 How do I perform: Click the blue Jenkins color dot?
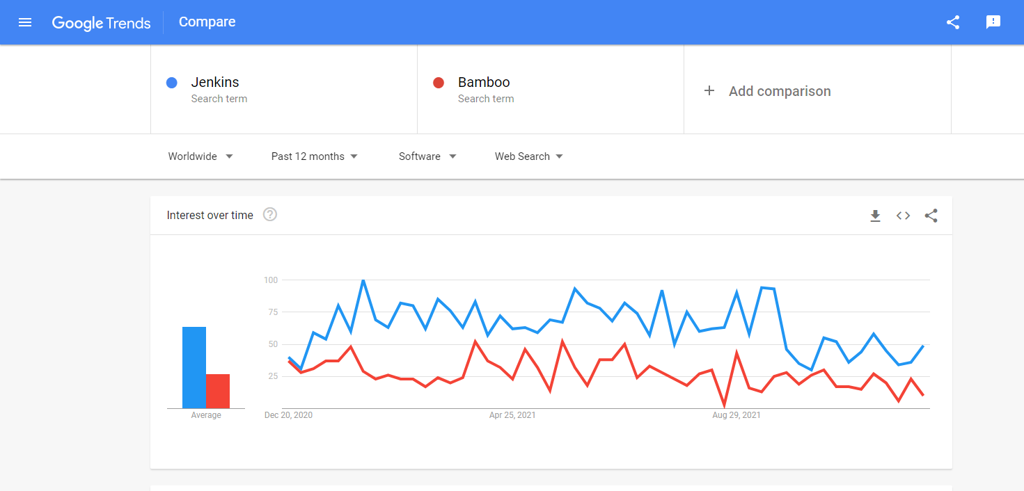(172, 83)
